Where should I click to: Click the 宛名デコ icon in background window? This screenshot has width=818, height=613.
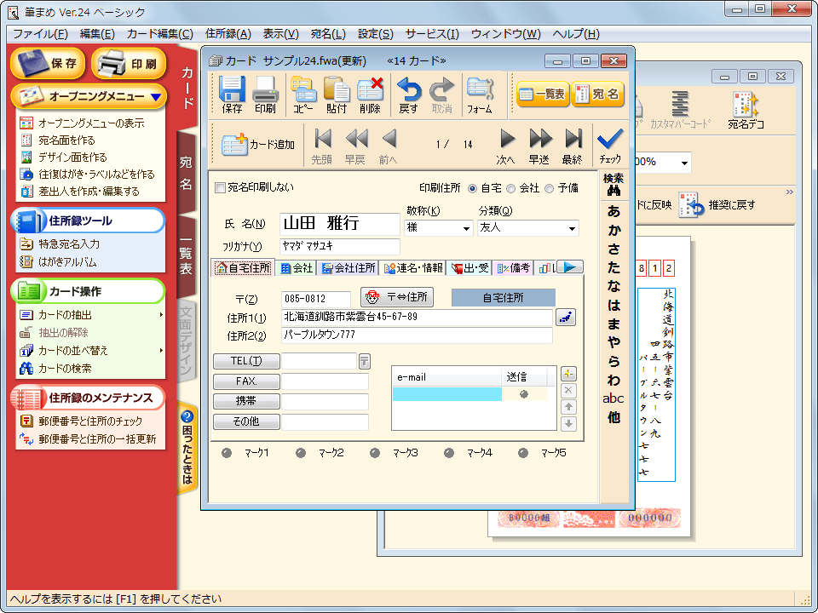click(746, 110)
